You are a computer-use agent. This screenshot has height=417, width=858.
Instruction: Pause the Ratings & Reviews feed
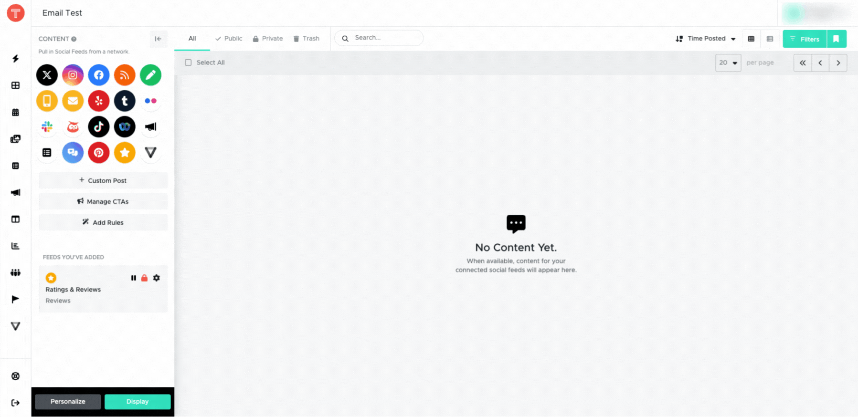pyautogui.click(x=133, y=278)
